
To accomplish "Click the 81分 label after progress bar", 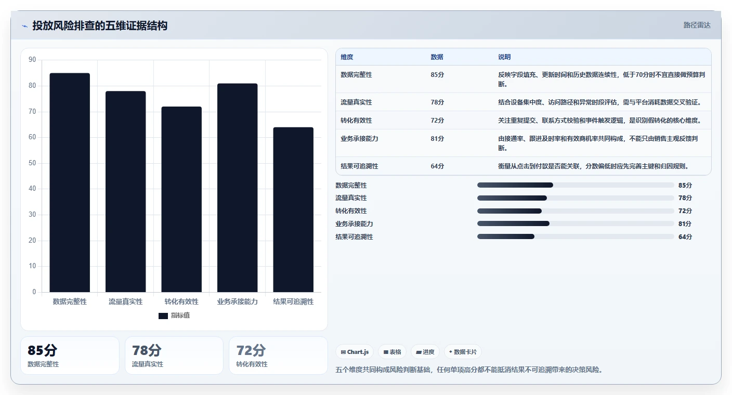I will (x=685, y=224).
